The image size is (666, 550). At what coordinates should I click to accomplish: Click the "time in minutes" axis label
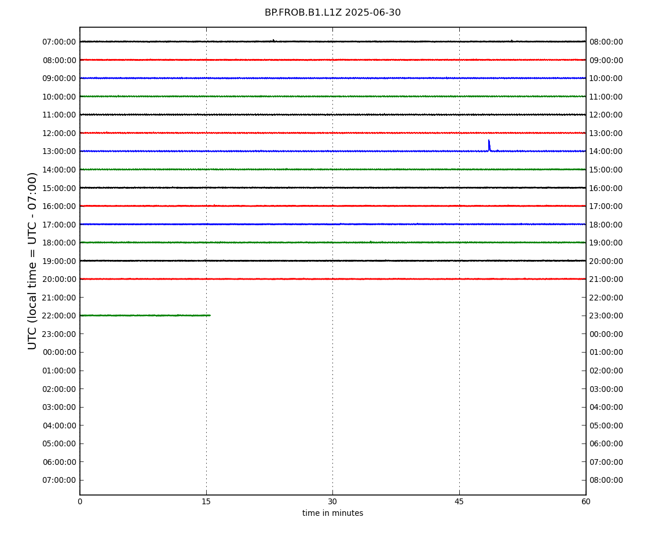(x=332, y=513)
